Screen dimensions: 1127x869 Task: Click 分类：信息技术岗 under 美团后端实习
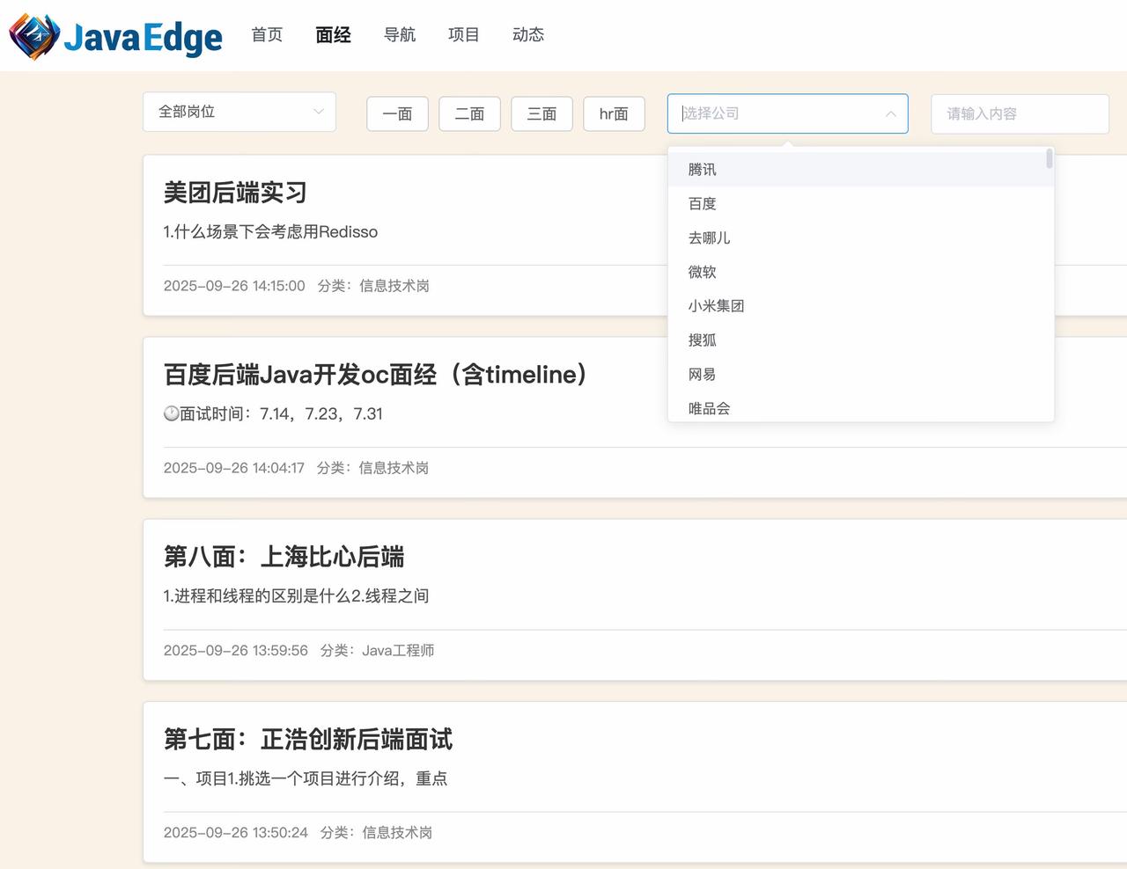373,286
